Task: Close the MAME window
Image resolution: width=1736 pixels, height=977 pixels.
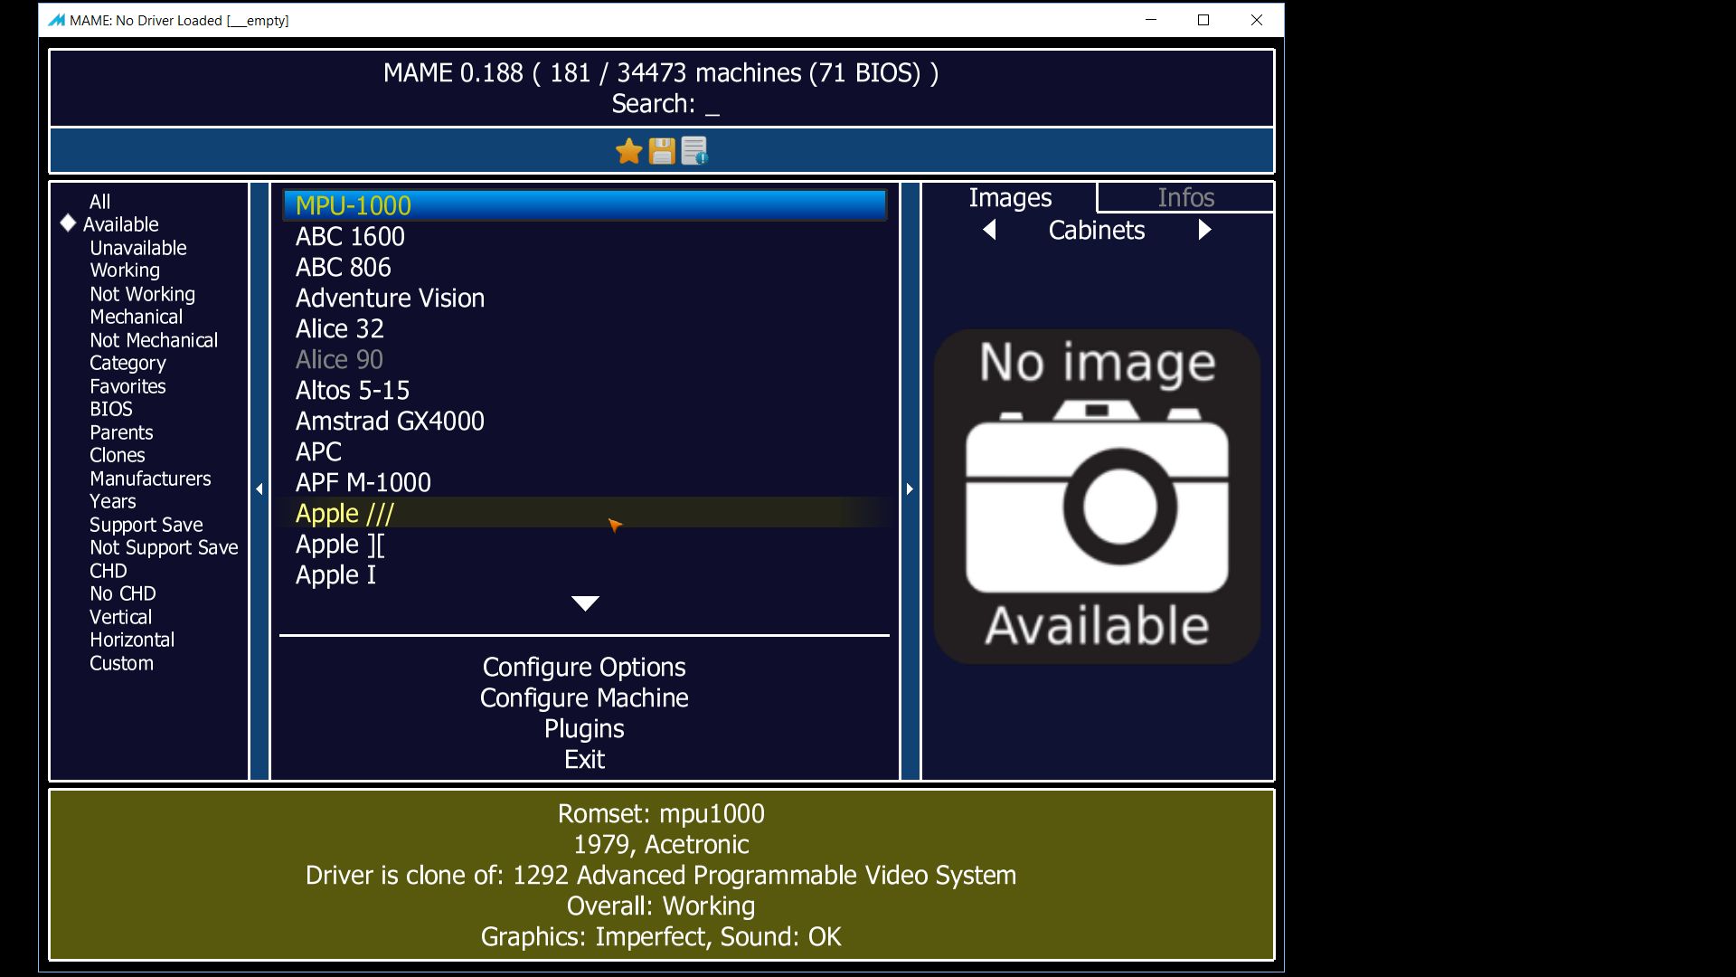Action: tap(1257, 20)
